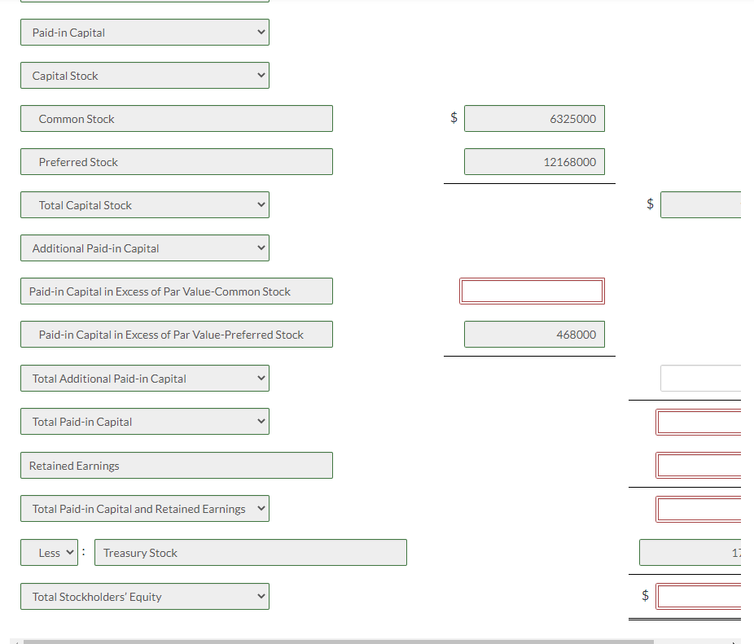The width and height of the screenshot is (754, 644).
Task: Click Total Paid-in Capital and Retained Earnings amount
Action: pyautogui.click(x=698, y=510)
